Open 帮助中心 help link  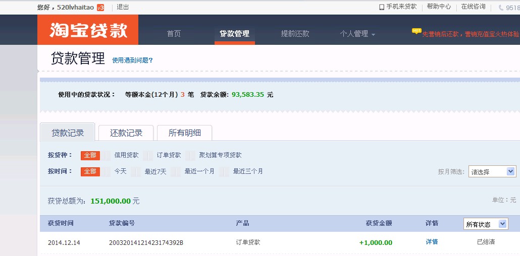[439, 7]
